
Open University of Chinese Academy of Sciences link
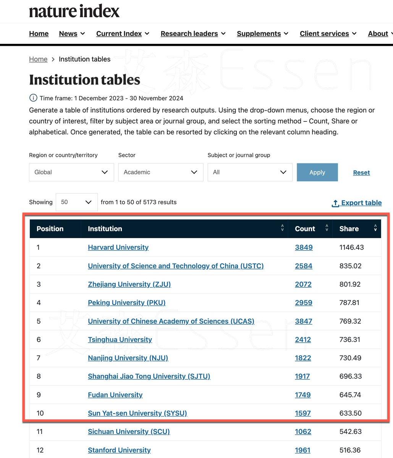[x=171, y=321]
